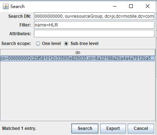Focus the Filter field containing name=HLR
157x135 pixels.
coord(94,25)
